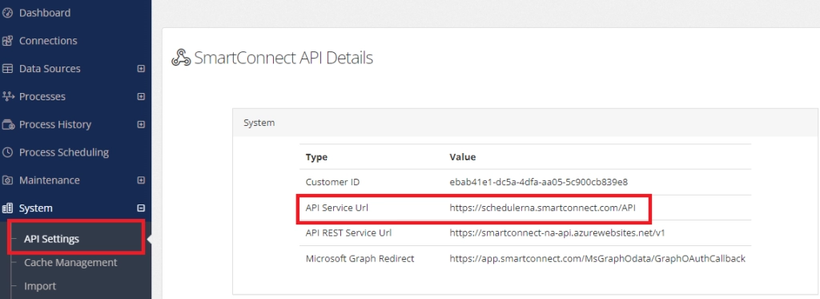Click the API Service Url value
This screenshot has width=820, height=299.
click(x=543, y=208)
